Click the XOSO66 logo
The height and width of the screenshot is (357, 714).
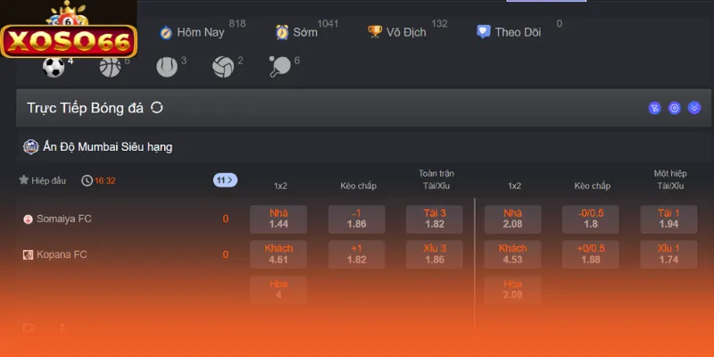tap(69, 40)
